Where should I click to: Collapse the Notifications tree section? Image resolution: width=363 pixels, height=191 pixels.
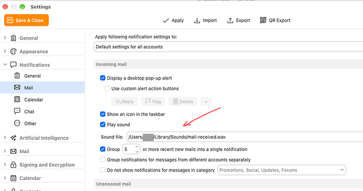(x=5, y=65)
